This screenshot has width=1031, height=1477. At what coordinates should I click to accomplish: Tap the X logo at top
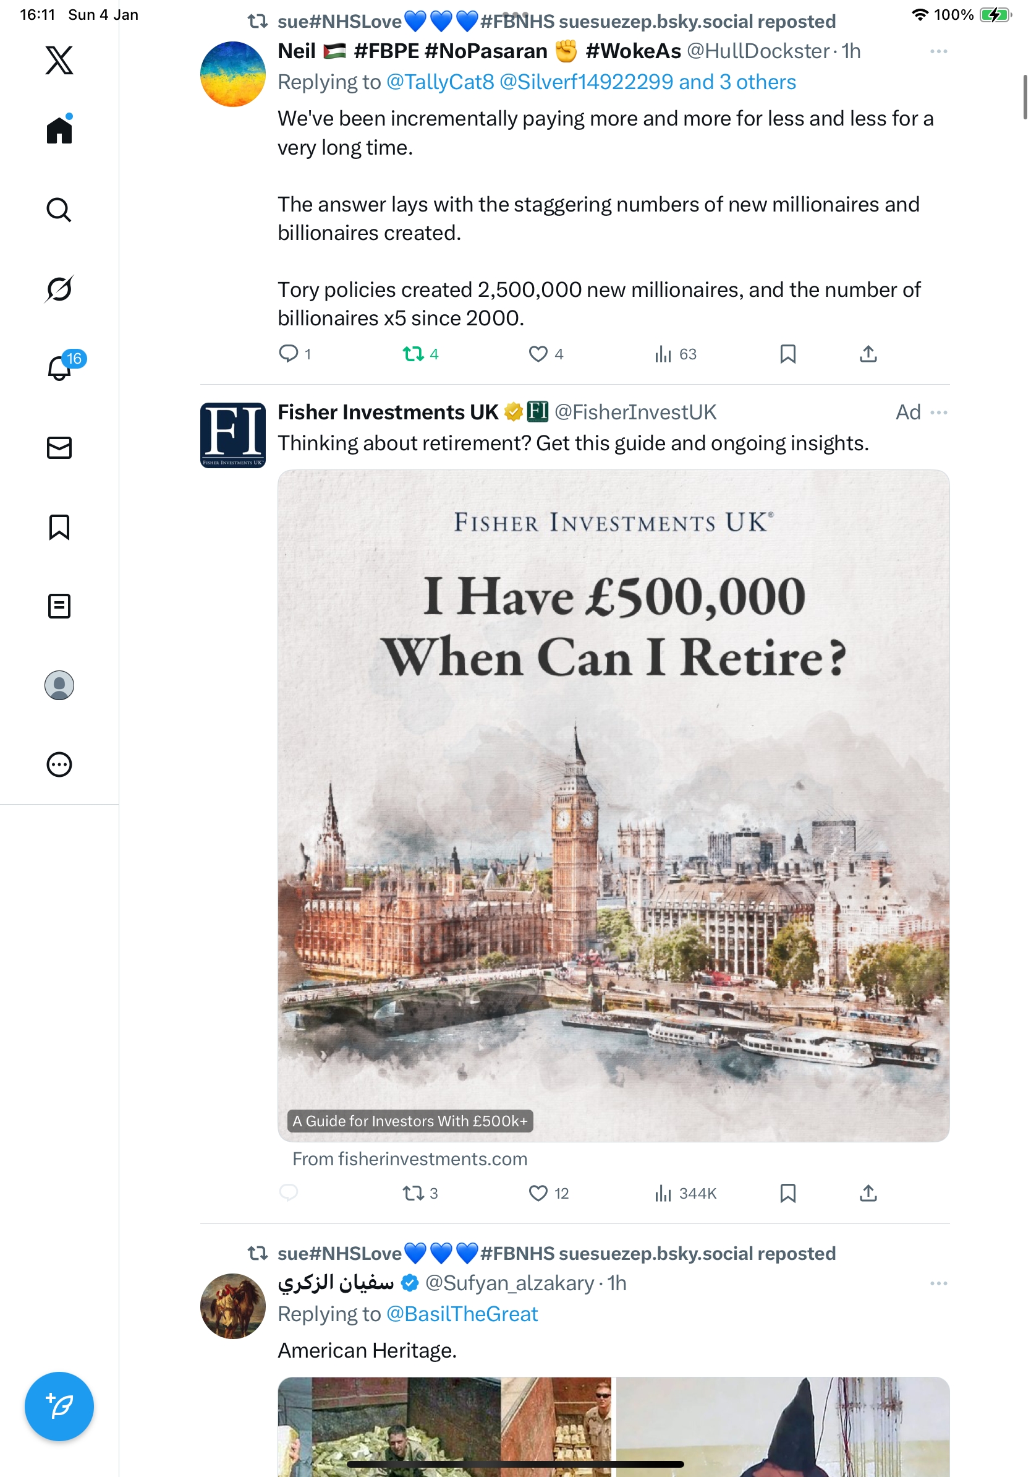(59, 60)
